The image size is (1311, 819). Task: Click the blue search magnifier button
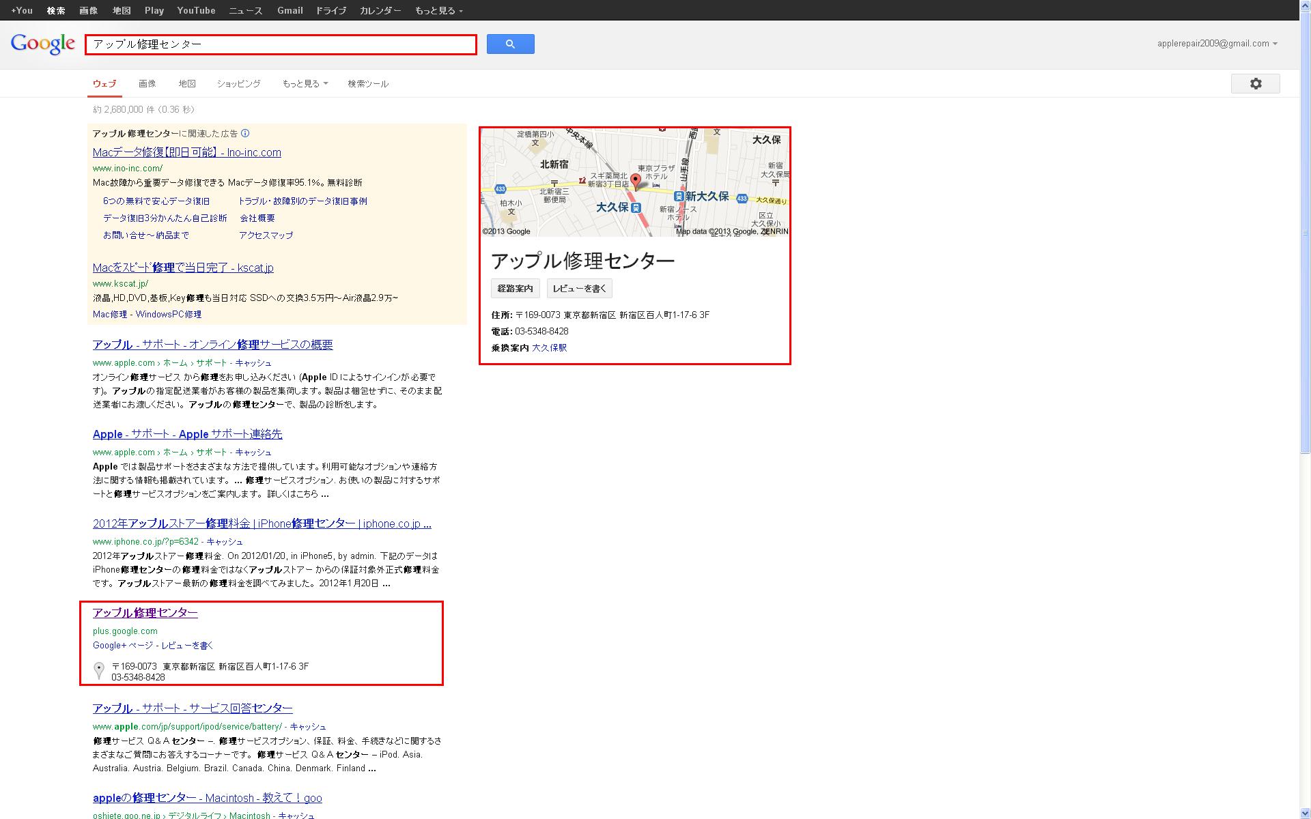[x=510, y=44]
